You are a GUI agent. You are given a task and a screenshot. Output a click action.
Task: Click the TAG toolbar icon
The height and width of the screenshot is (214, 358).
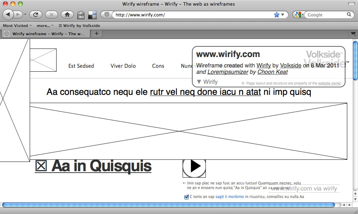[x=81, y=15]
